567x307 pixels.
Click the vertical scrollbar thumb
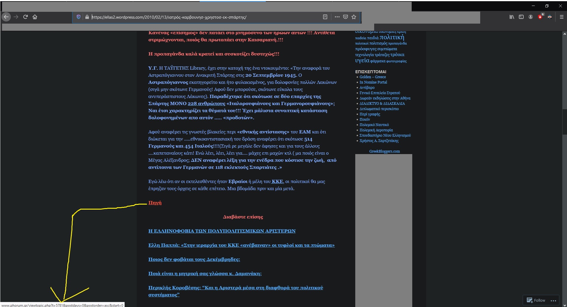click(565, 122)
